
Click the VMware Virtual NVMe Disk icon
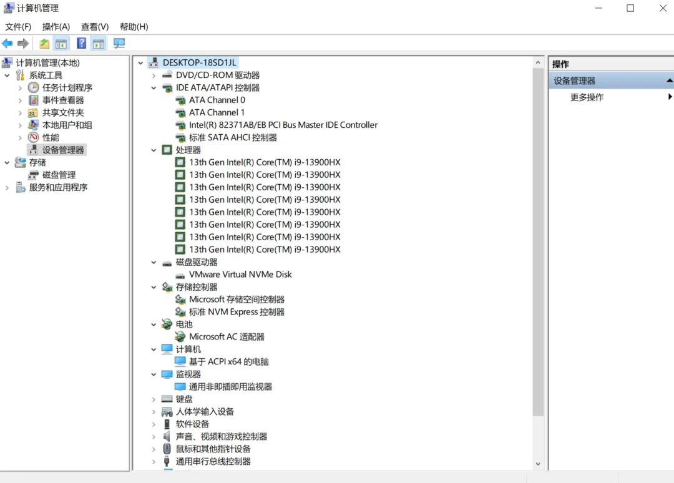point(180,275)
